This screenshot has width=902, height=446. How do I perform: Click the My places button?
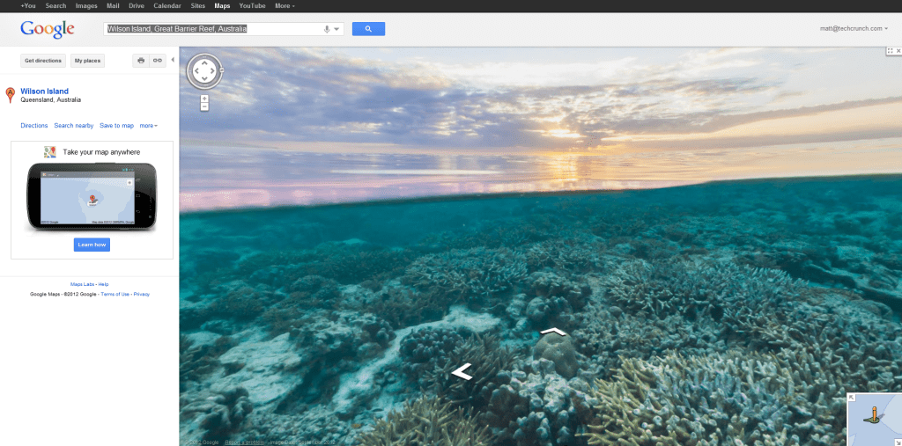tap(87, 61)
